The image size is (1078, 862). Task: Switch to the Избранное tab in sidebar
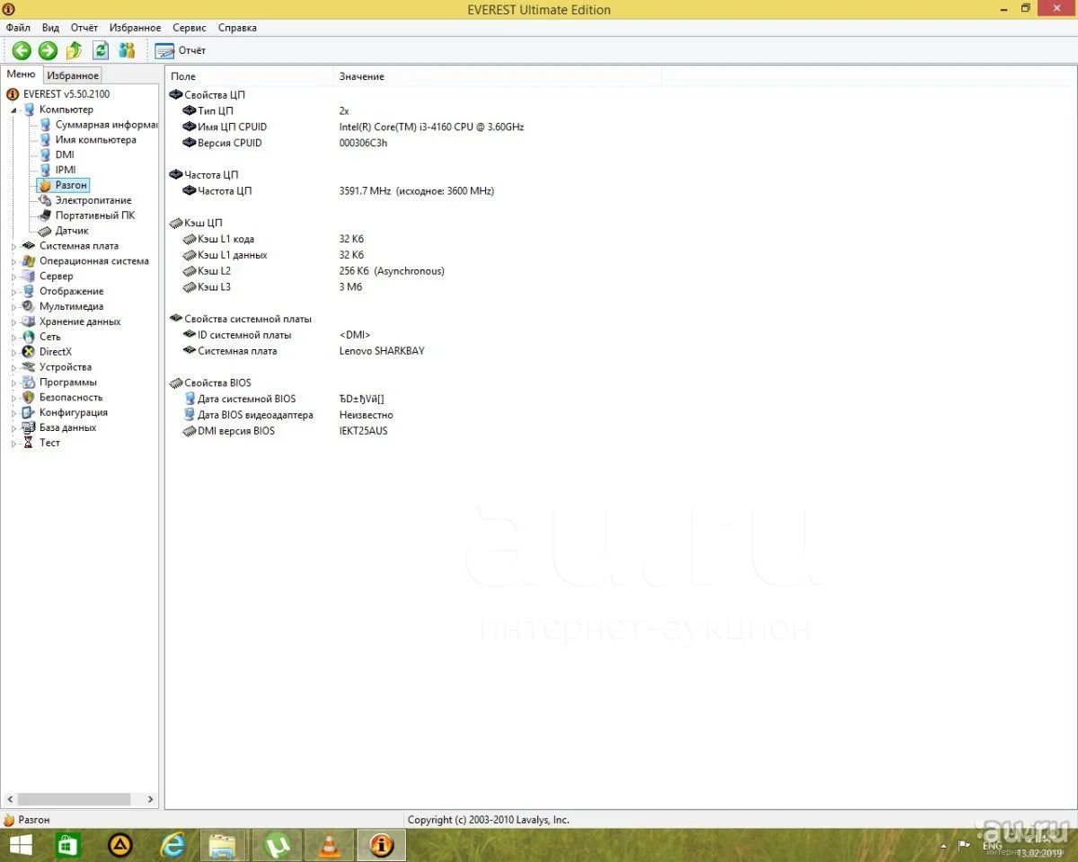(x=73, y=75)
